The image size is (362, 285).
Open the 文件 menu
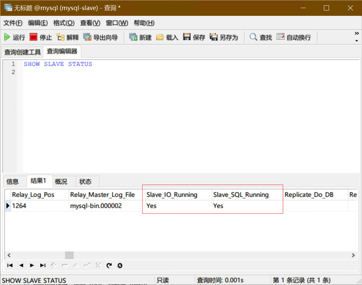pos(12,23)
